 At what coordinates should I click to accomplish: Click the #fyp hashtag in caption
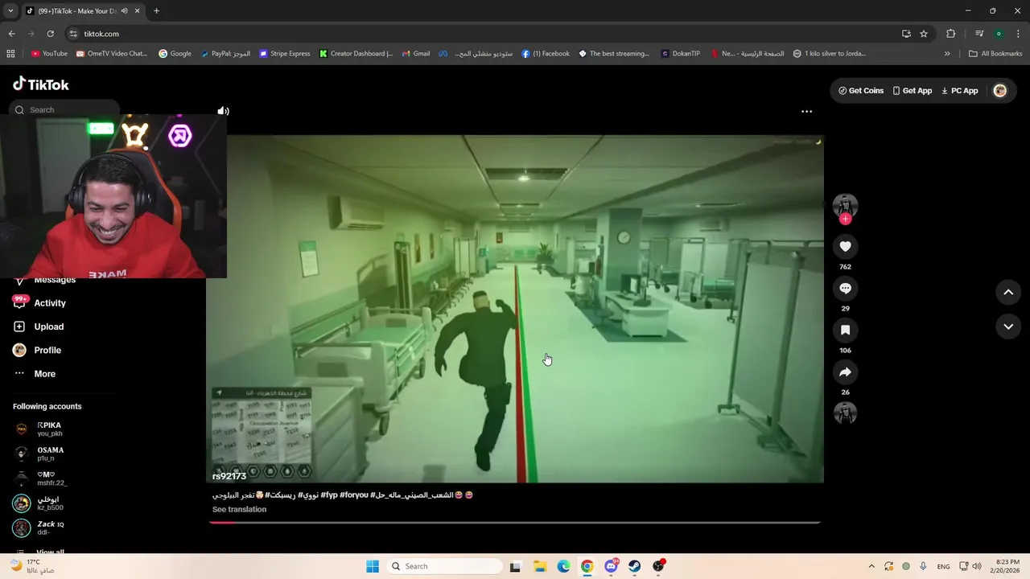click(x=328, y=495)
